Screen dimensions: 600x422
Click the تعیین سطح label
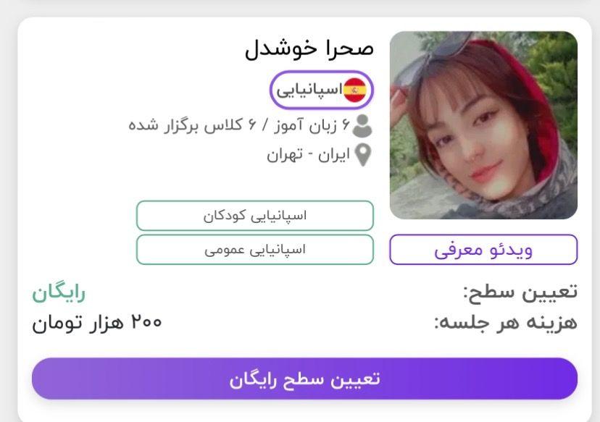(x=520, y=292)
